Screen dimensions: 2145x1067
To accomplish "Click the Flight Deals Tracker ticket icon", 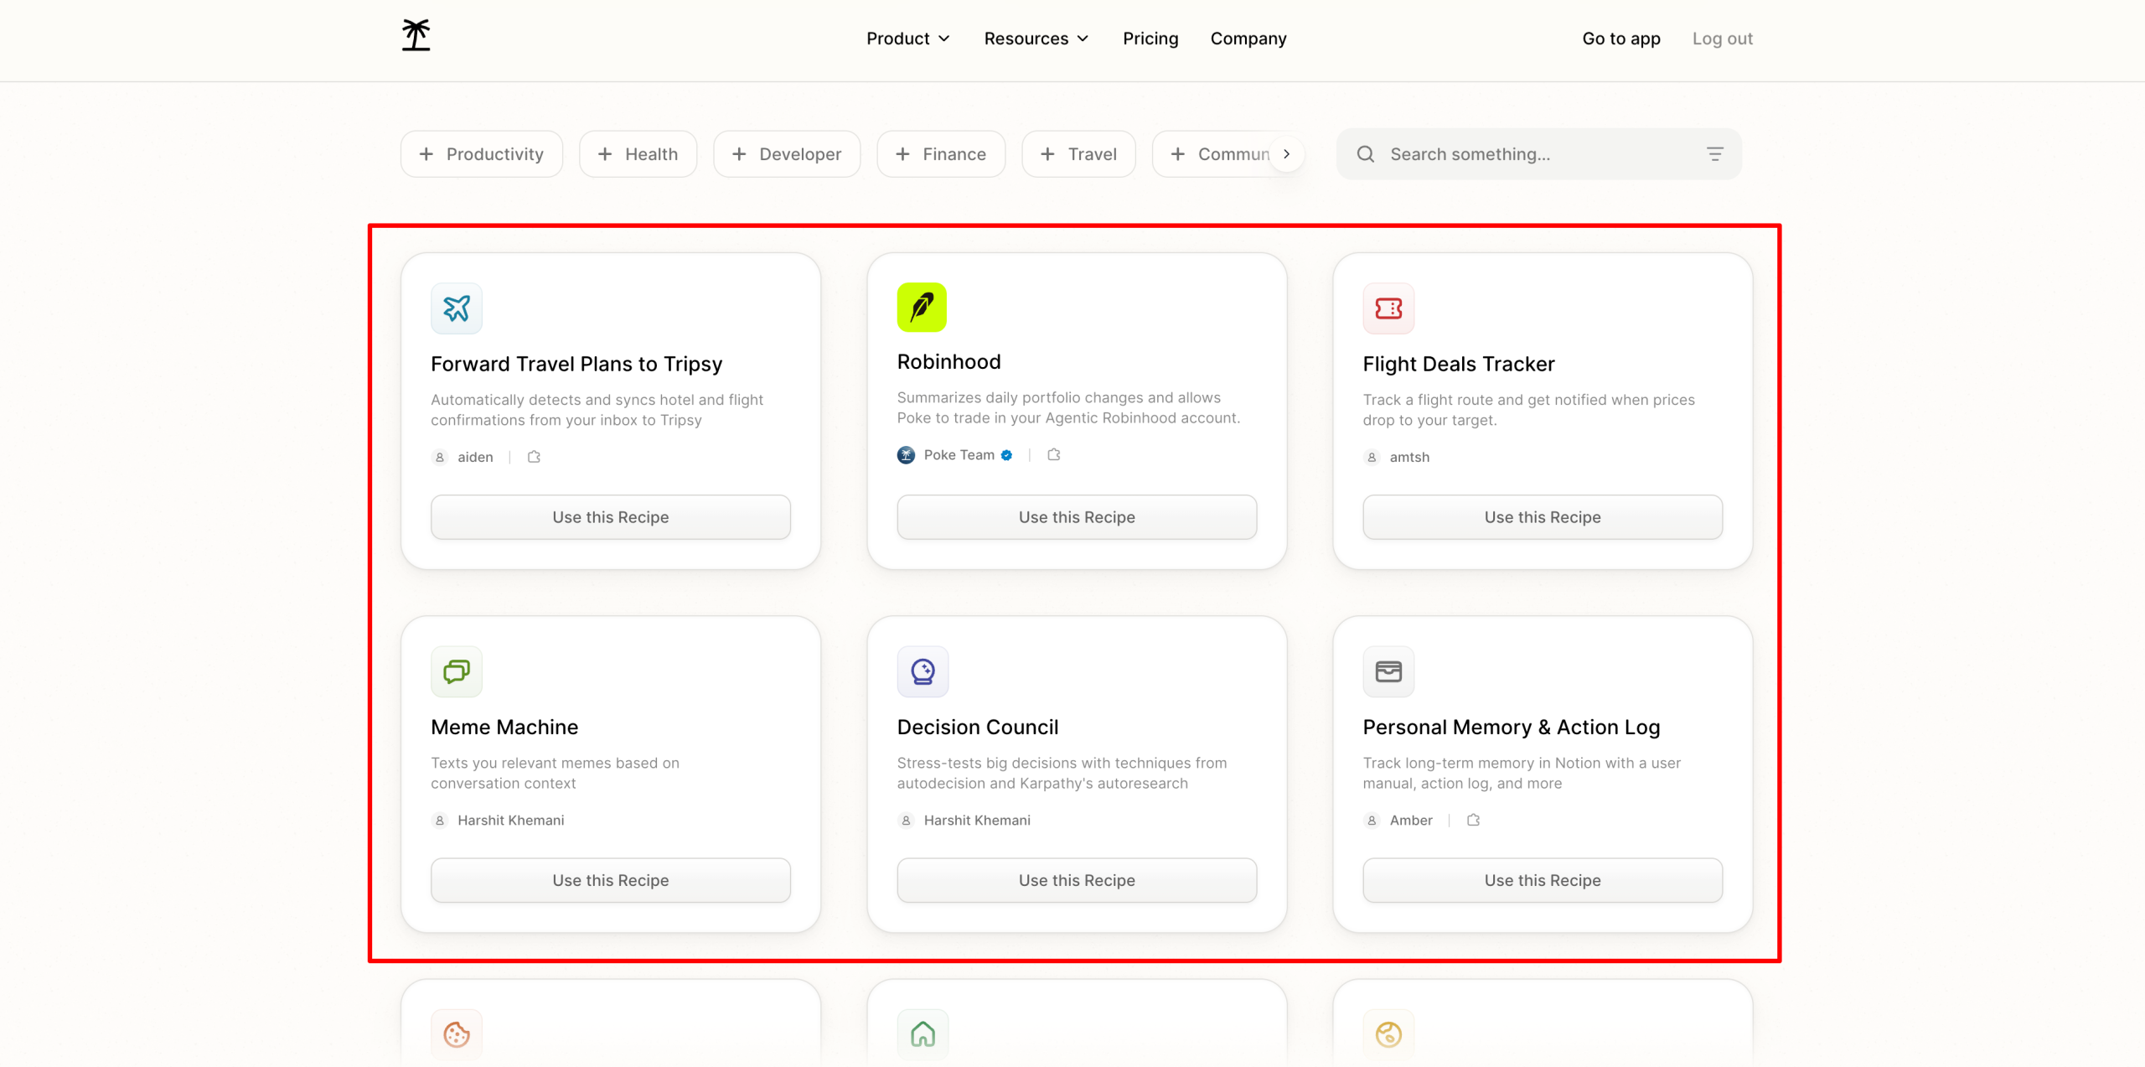I will 1388,308.
